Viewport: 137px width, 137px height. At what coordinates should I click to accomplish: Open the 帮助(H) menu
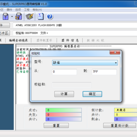tap(37, 10)
